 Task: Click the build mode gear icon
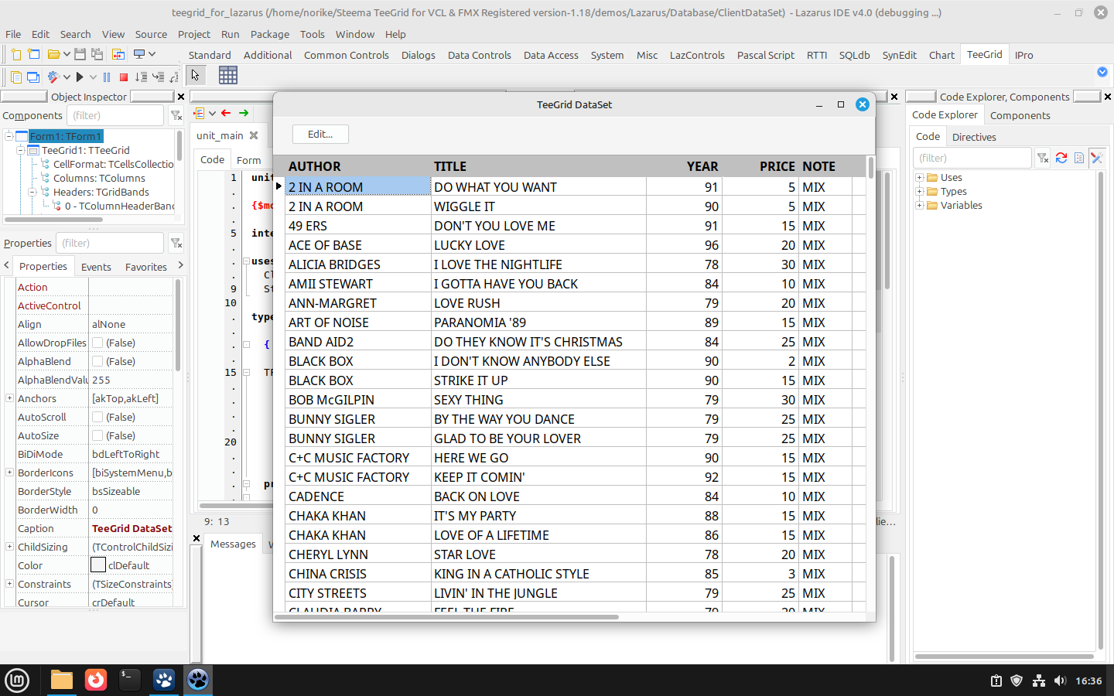pos(53,77)
